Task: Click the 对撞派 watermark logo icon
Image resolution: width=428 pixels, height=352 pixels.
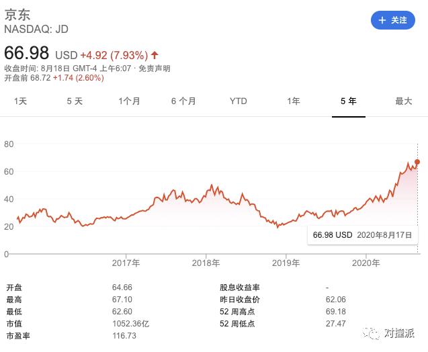Action: (x=371, y=333)
